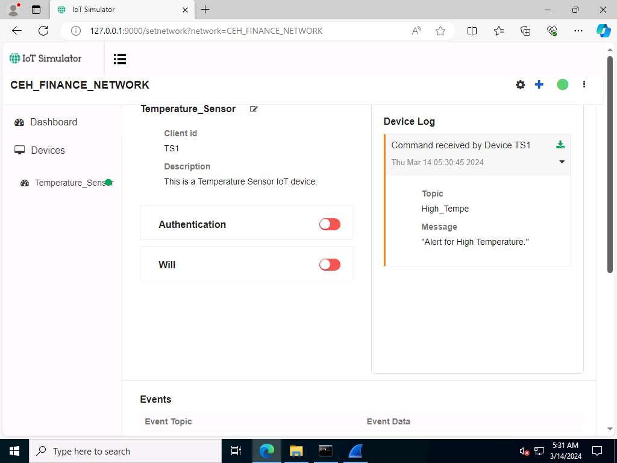The image size is (617, 463).
Task: Open the browser profile icon
Action: tap(14, 10)
